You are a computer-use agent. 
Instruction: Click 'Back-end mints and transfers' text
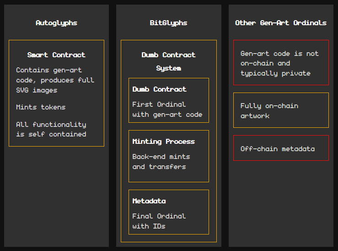[161, 161]
